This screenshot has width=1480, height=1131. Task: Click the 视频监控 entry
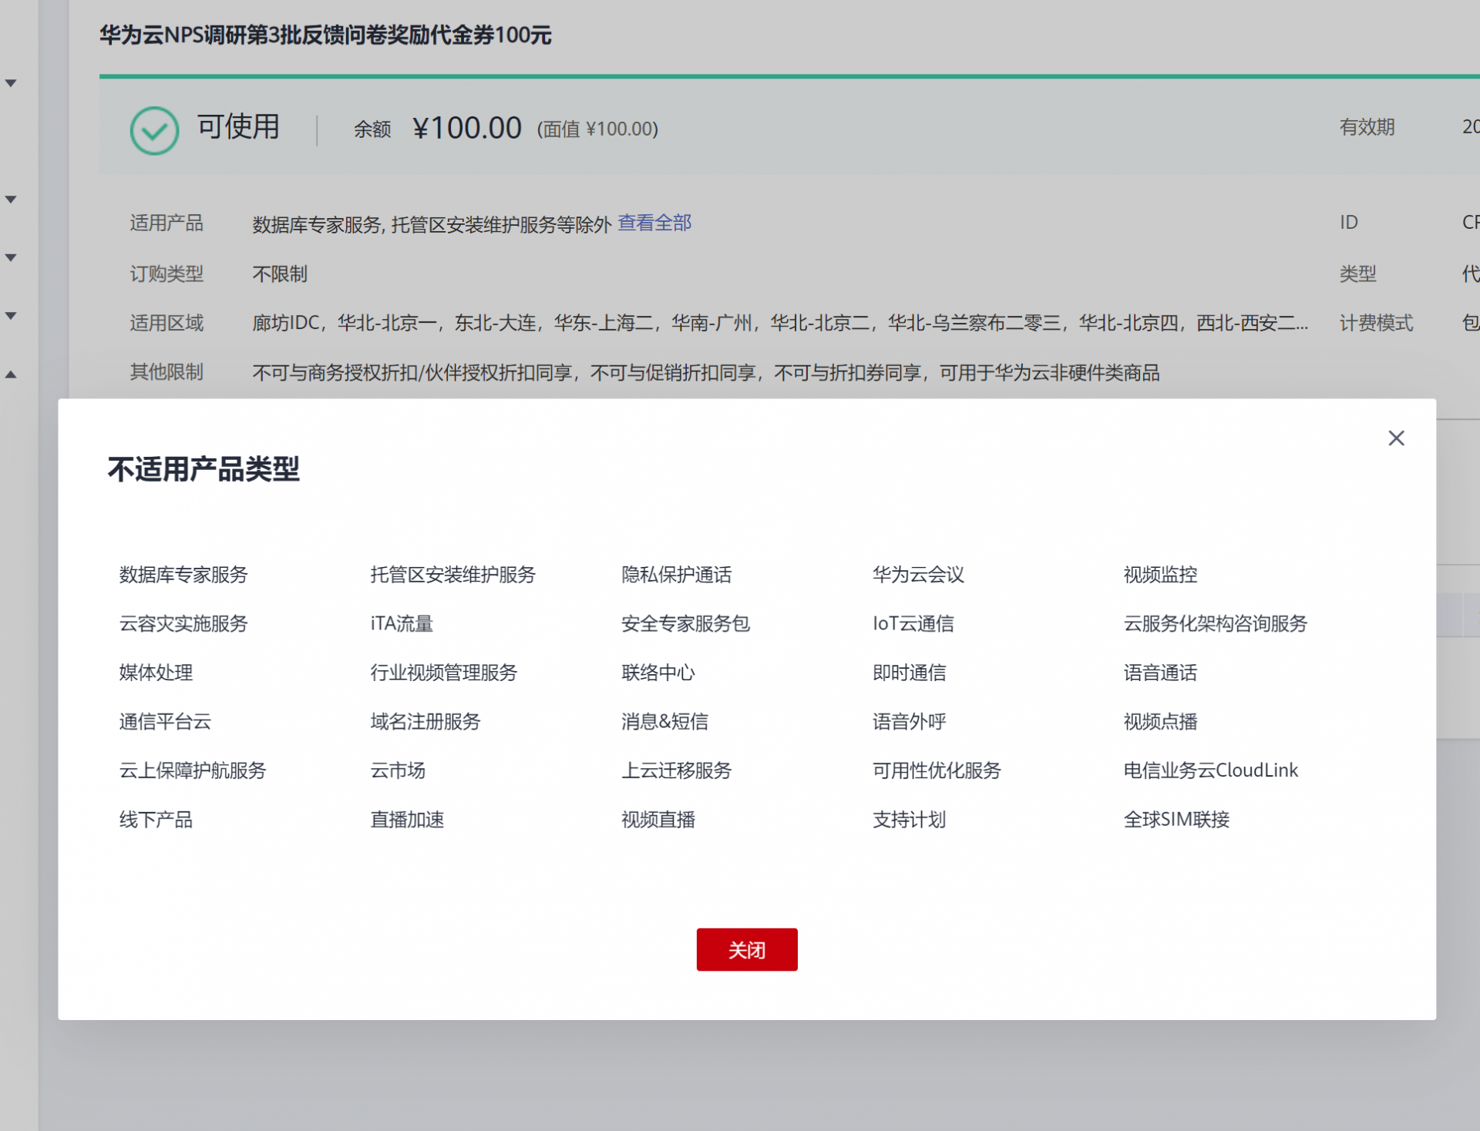[1161, 575]
